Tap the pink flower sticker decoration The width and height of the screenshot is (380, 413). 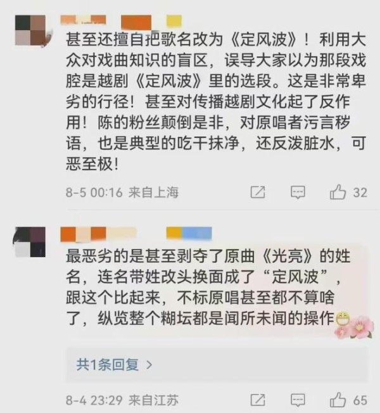tap(355, 328)
